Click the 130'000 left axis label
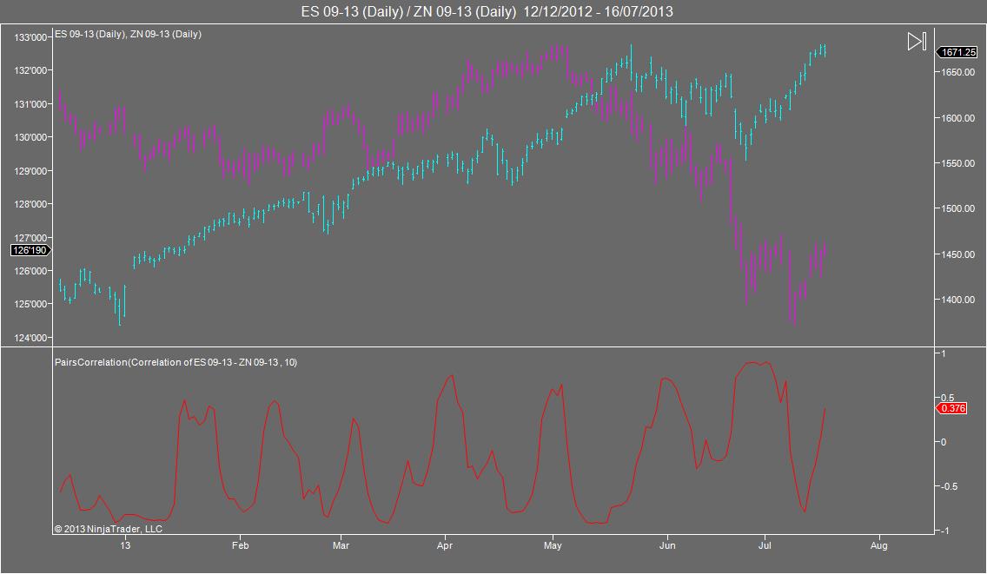Image resolution: width=987 pixels, height=574 pixels. (x=30, y=137)
